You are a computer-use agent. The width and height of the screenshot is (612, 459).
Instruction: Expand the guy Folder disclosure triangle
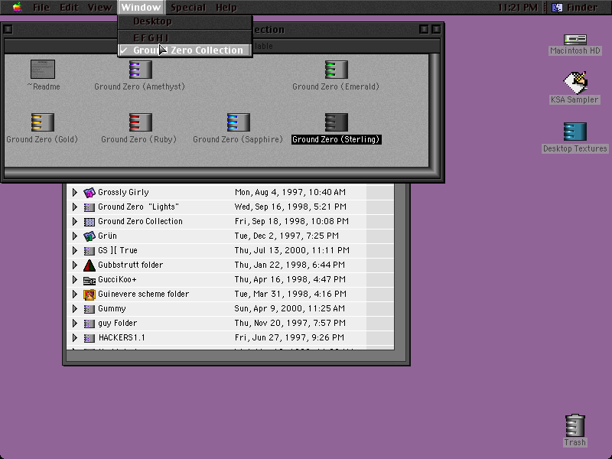coord(74,323)
